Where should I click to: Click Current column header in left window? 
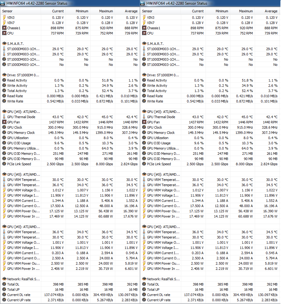pos(53,11)
